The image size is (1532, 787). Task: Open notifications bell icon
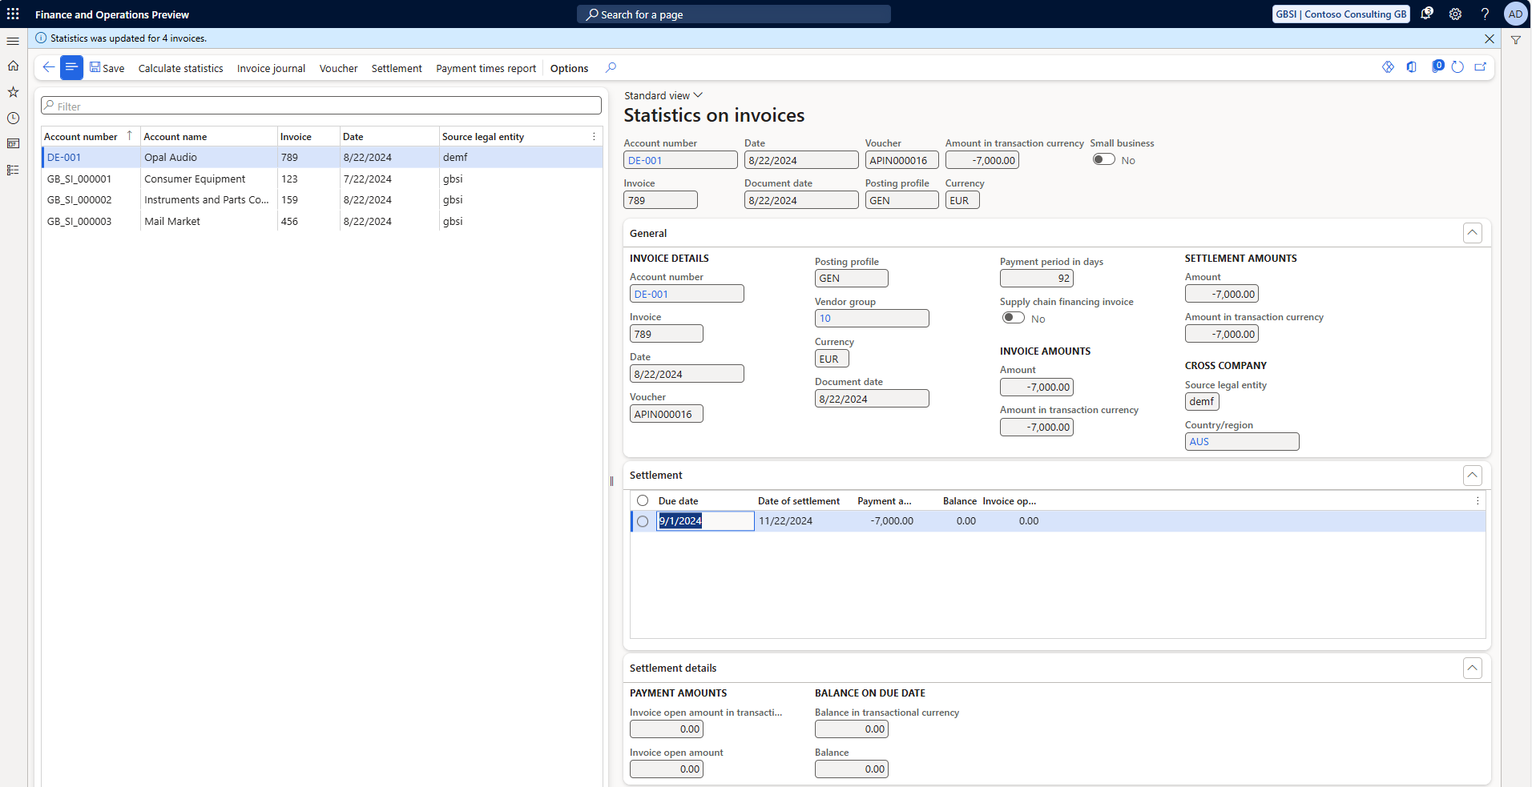[x=1426, y=14]
